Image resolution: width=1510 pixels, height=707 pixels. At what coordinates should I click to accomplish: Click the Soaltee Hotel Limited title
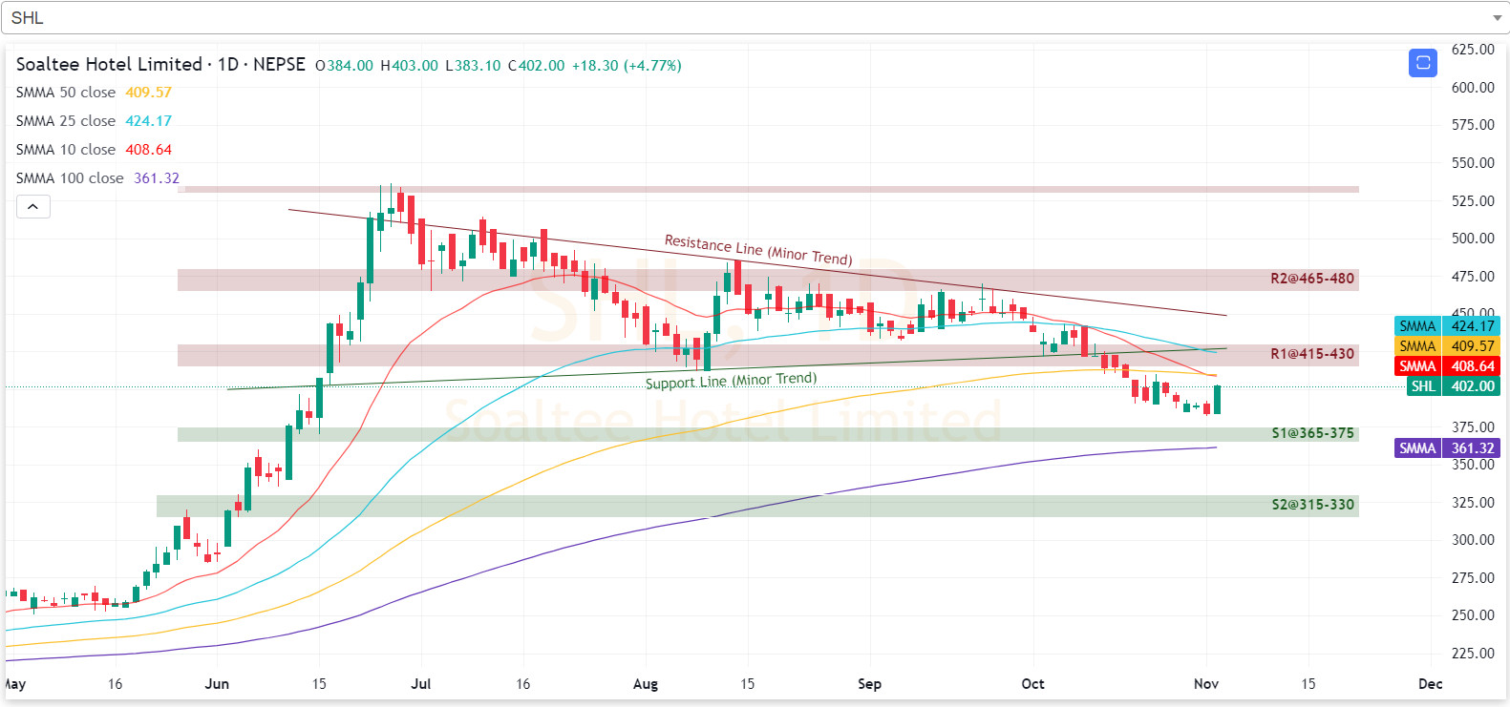[109, 64]
